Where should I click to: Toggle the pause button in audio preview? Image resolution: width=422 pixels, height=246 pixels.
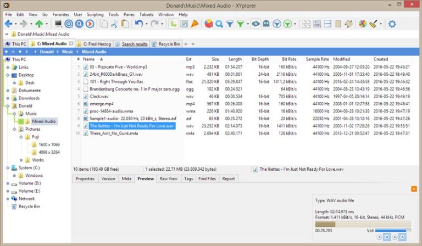(387, 237)
